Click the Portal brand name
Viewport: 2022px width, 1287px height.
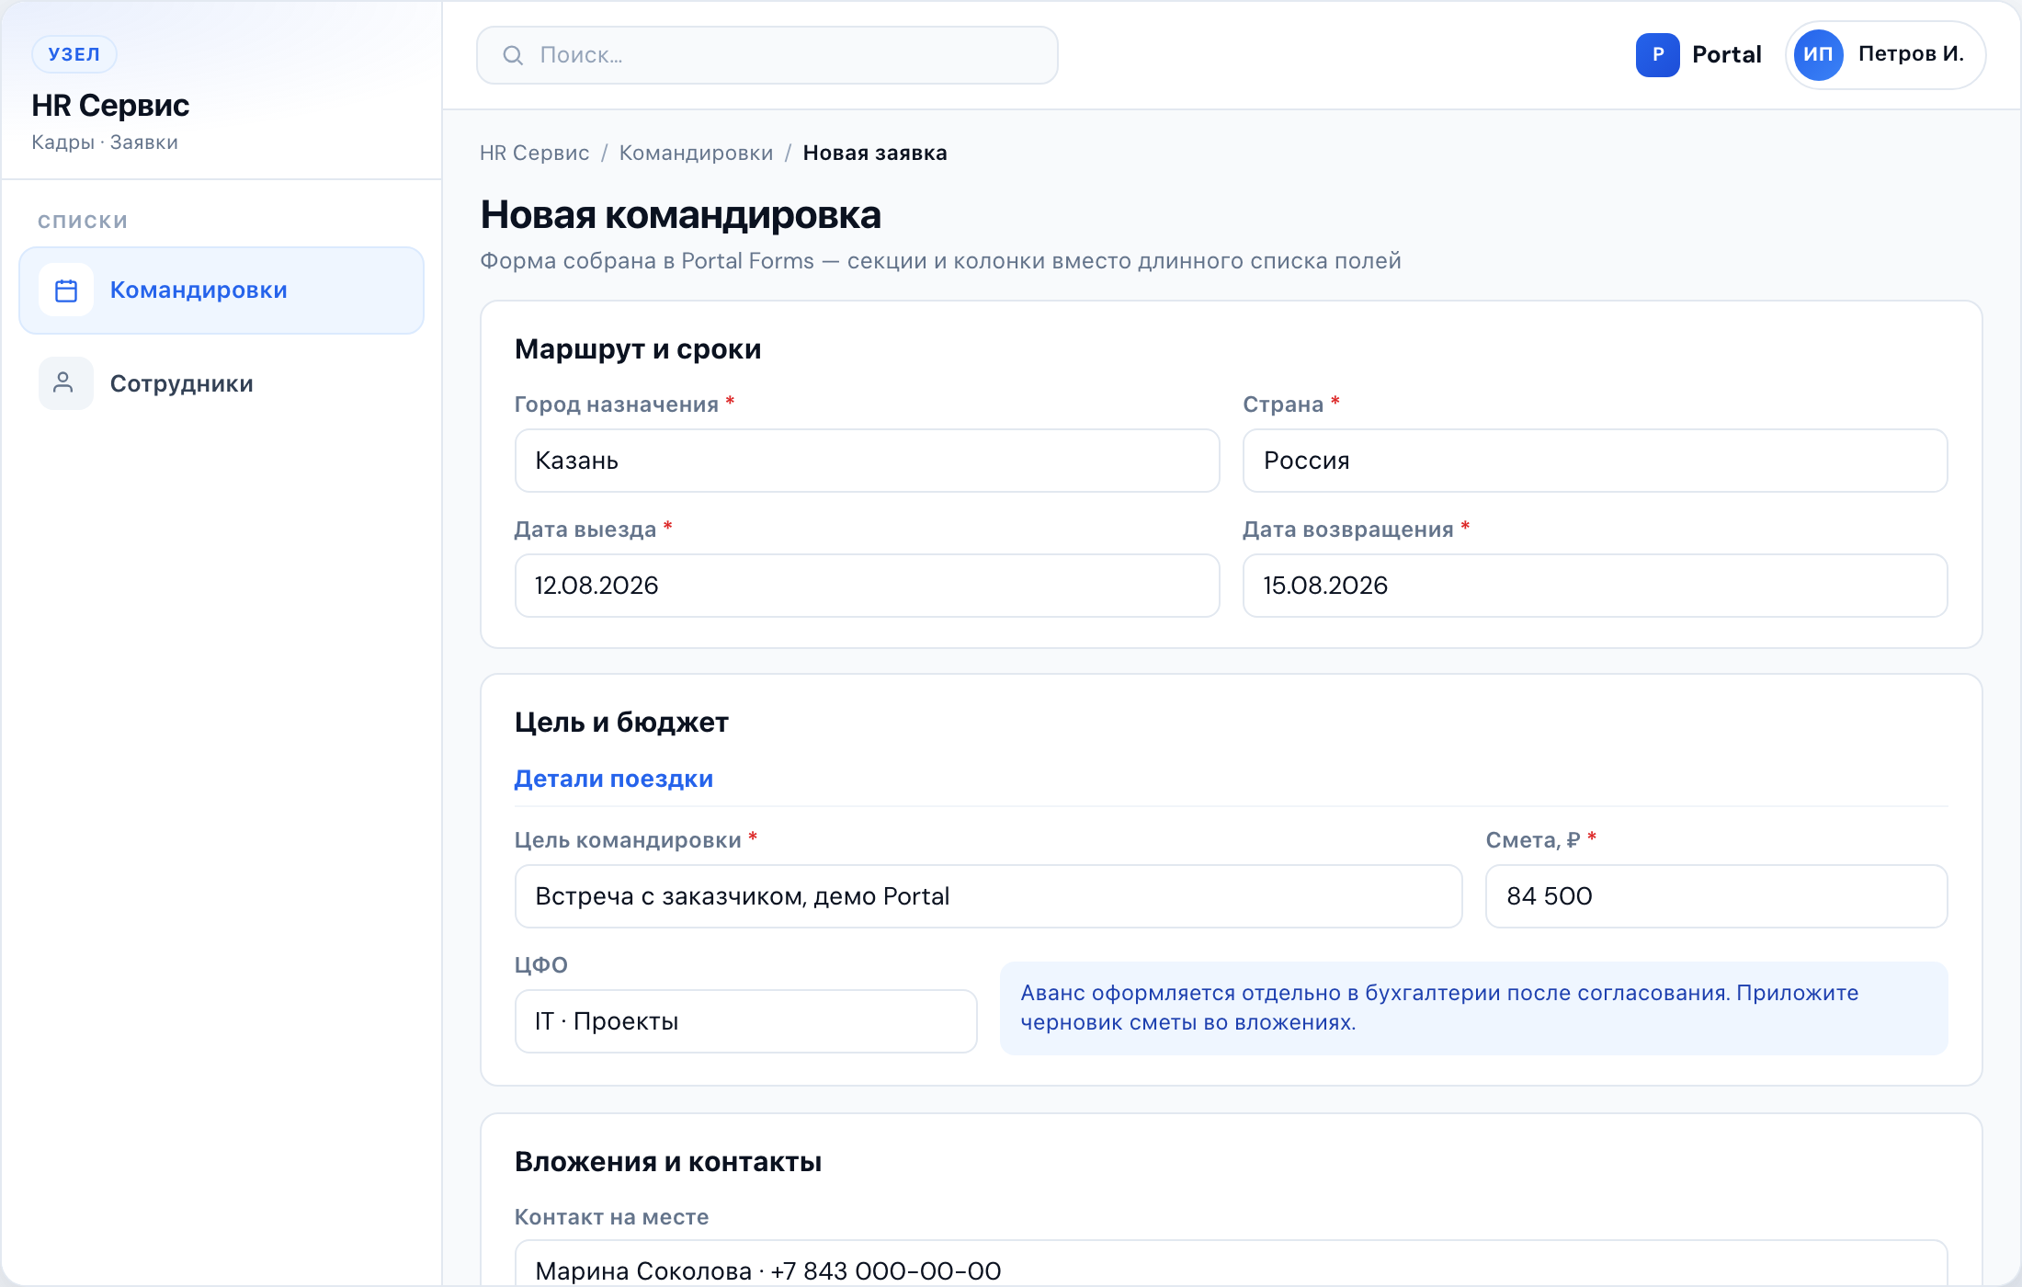[1727, 55]
